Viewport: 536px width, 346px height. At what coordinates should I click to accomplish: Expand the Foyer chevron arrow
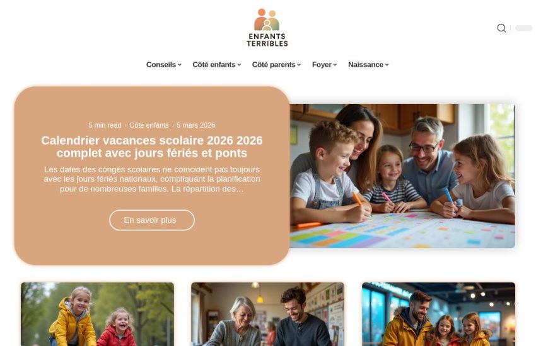[x=335, y=65]
